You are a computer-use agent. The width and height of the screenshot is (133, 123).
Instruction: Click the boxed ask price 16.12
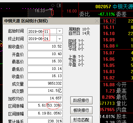point(108,21)
